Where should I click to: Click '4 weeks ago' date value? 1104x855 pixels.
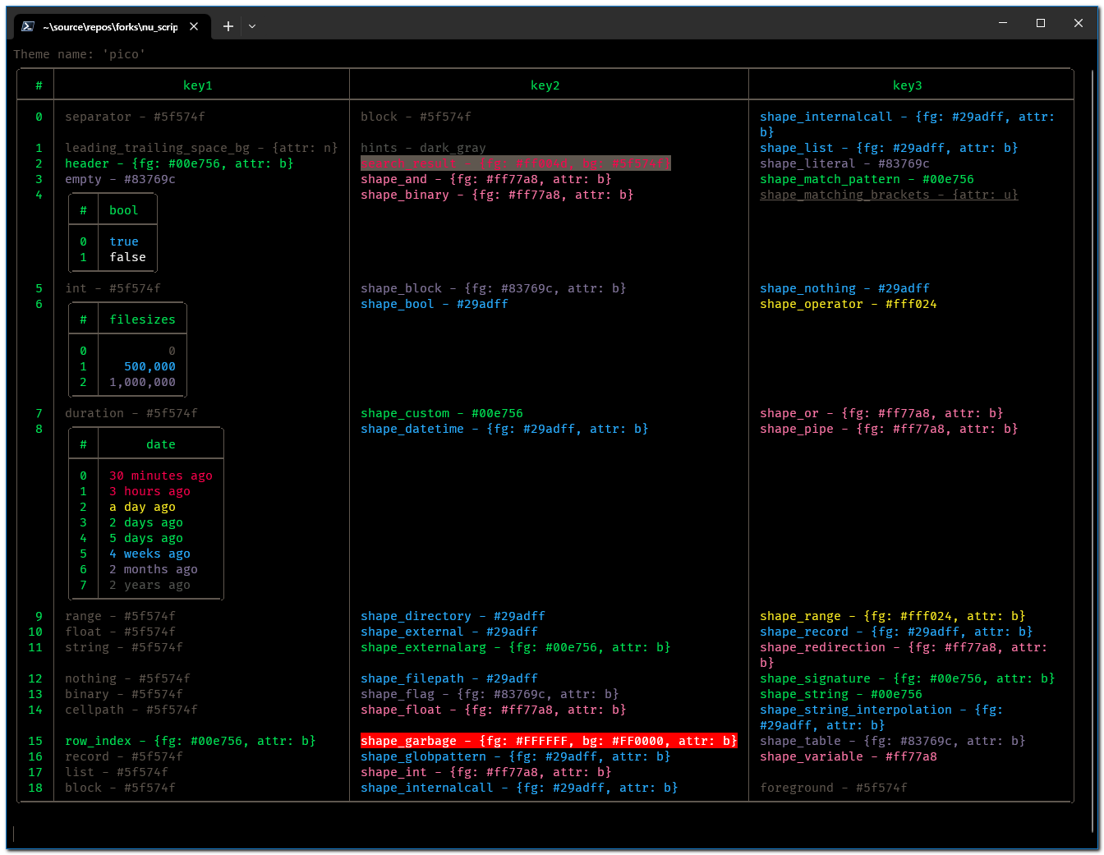(x=149, y=554)
